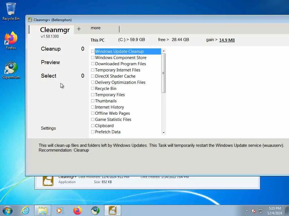Launch Internet Explorer from the taskbar

(25, 210)
